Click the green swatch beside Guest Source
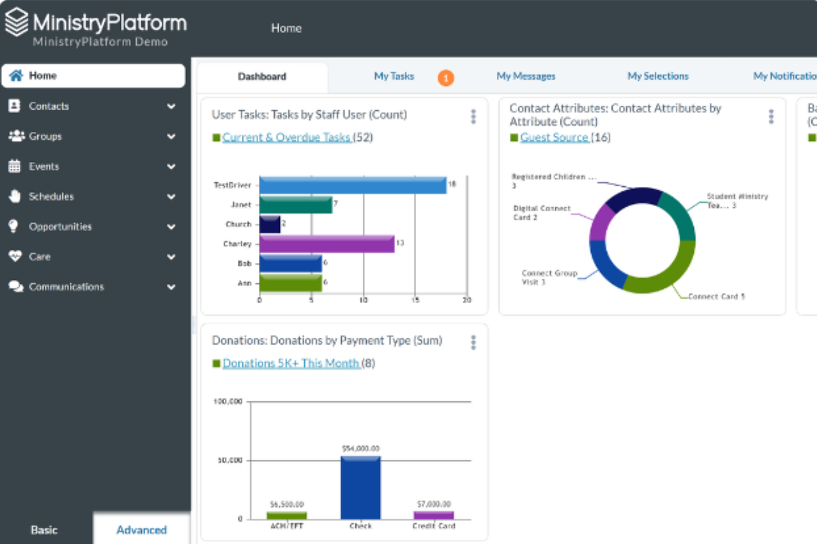Screen dimensions: 817x544 [514, 137]
